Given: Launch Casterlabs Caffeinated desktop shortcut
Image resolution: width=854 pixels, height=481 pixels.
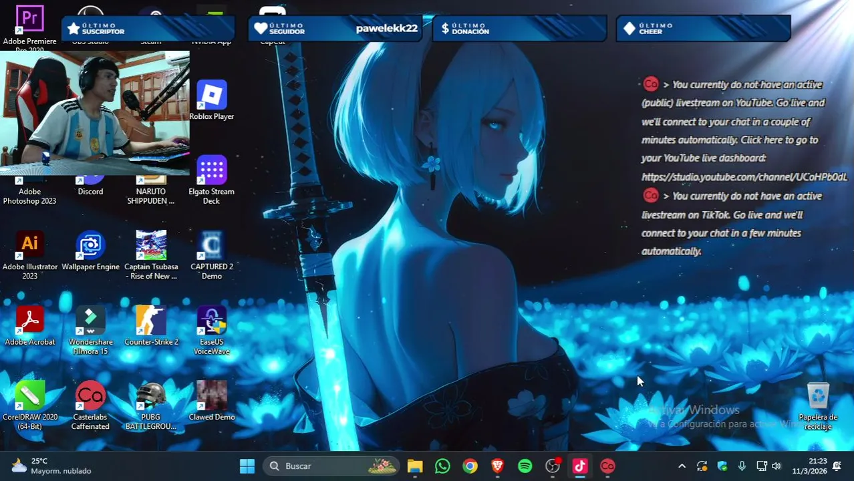Looking at the screenshot, I should pyautogui.click(x=90, y=406).
